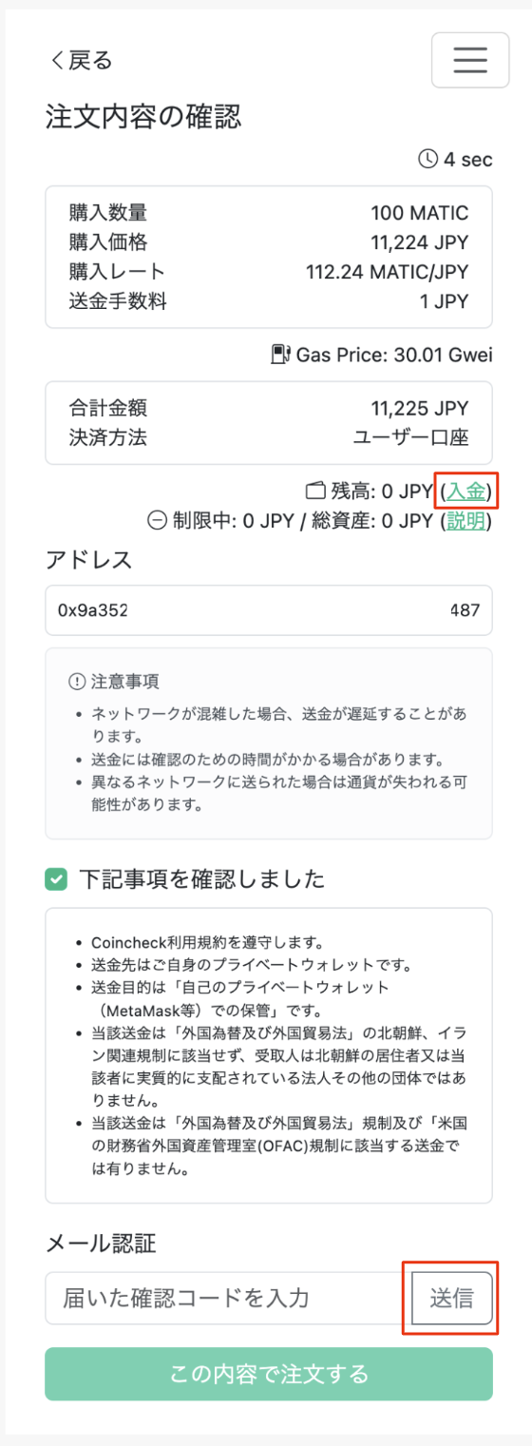The height and width of the screenshot is (1446, 532).
Task: Click the gas pump icon
Action: [280, 356]
